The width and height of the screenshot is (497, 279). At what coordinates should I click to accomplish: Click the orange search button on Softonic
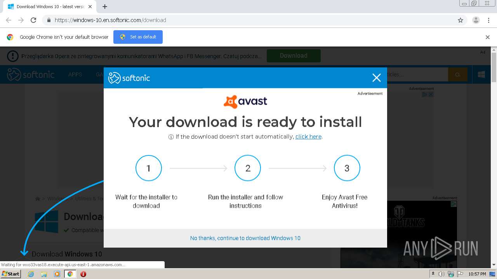click(457, 74)
